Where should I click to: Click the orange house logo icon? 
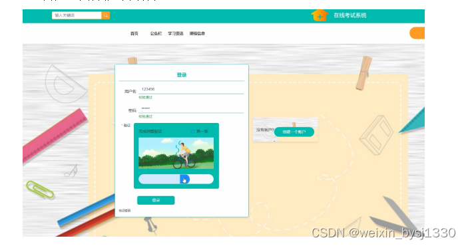click(320, 15)
